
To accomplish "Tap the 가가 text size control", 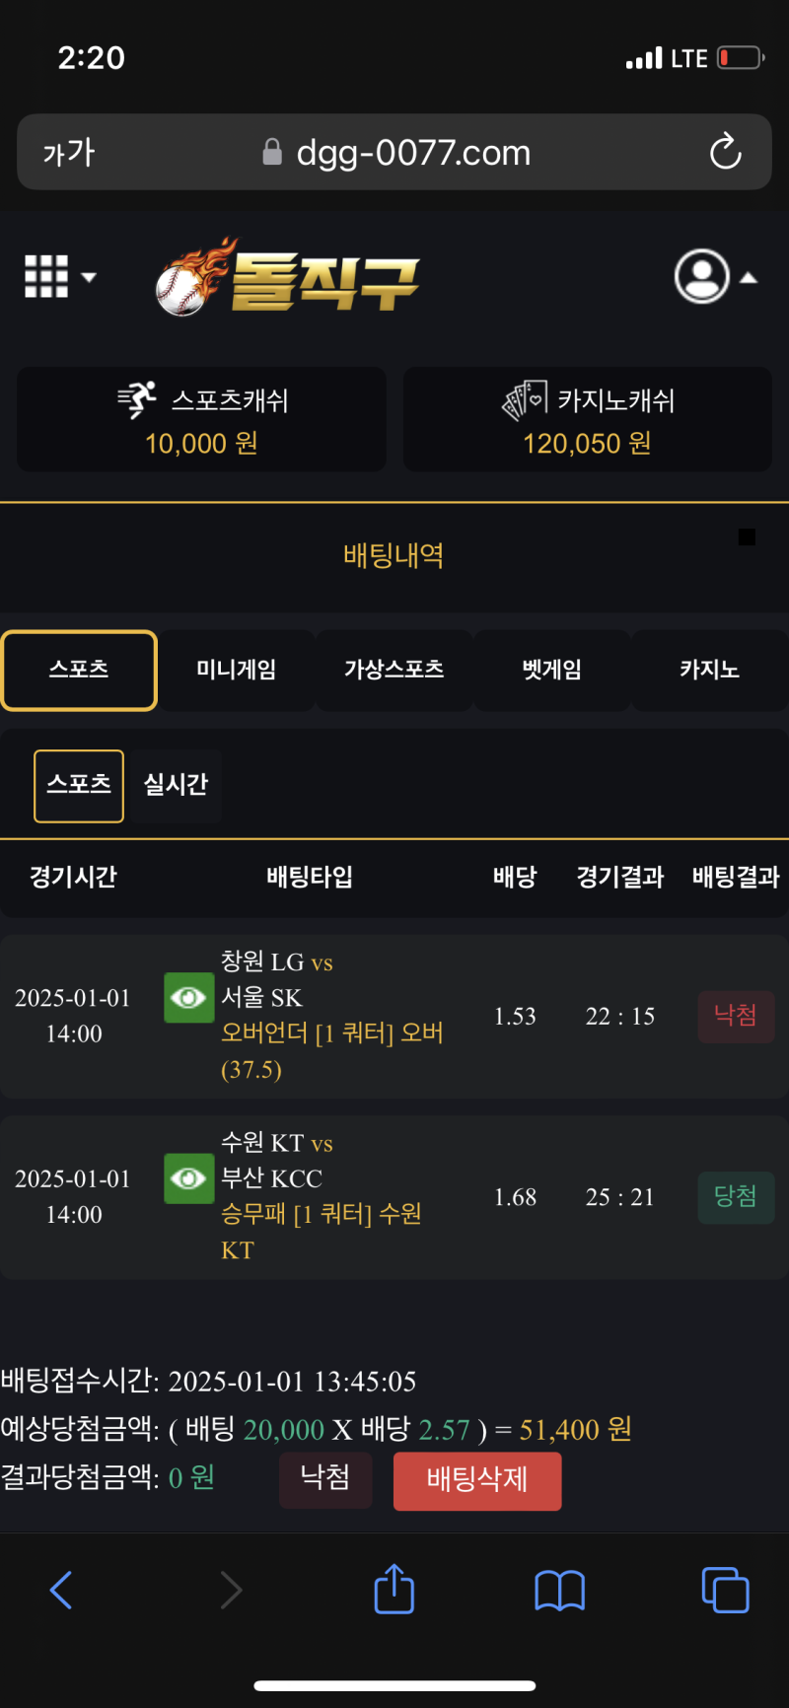I will tap(69, 153).
